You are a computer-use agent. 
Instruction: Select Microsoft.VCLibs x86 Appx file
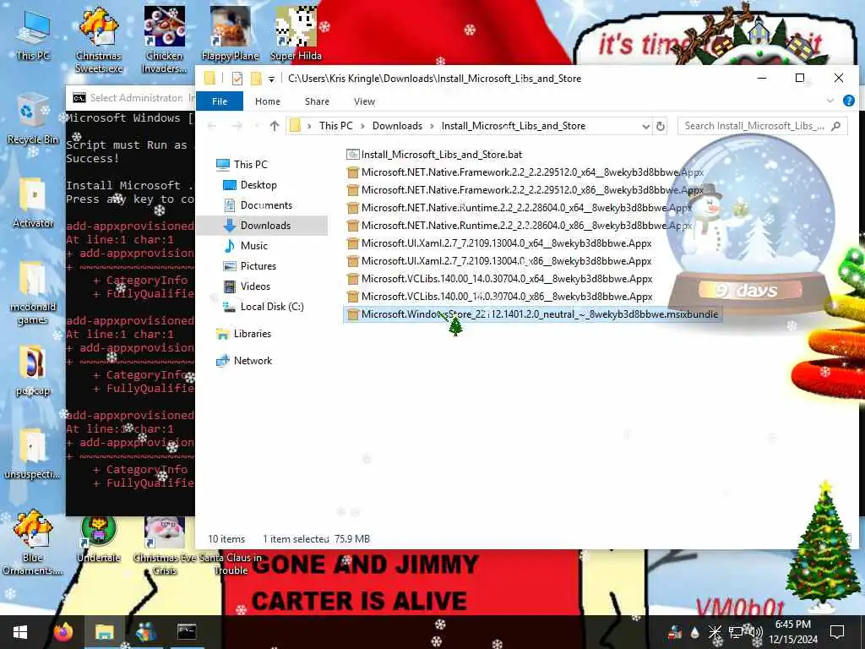pyautogui.click(x=499, y=297)
